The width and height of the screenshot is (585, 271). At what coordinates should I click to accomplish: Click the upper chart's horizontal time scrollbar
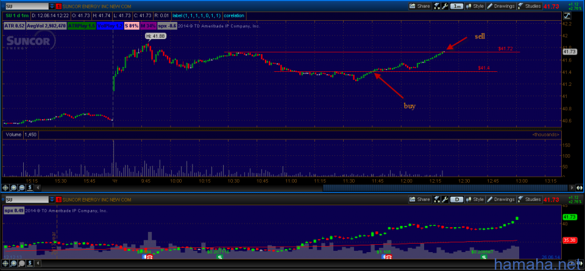click(x=445, y=188)
